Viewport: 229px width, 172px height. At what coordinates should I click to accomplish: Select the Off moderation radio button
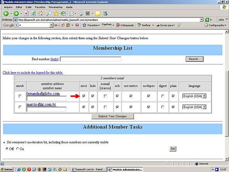click(7, 149)
